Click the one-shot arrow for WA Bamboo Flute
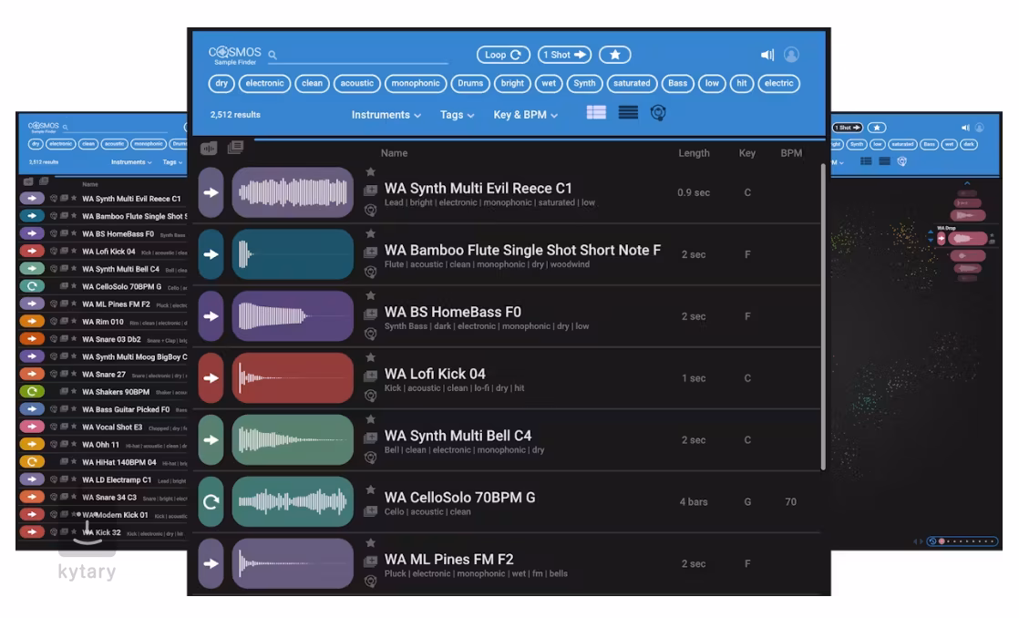 211,254
